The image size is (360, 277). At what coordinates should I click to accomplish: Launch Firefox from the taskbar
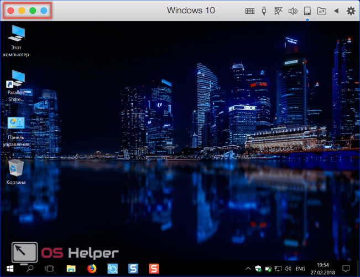point(92,269)
